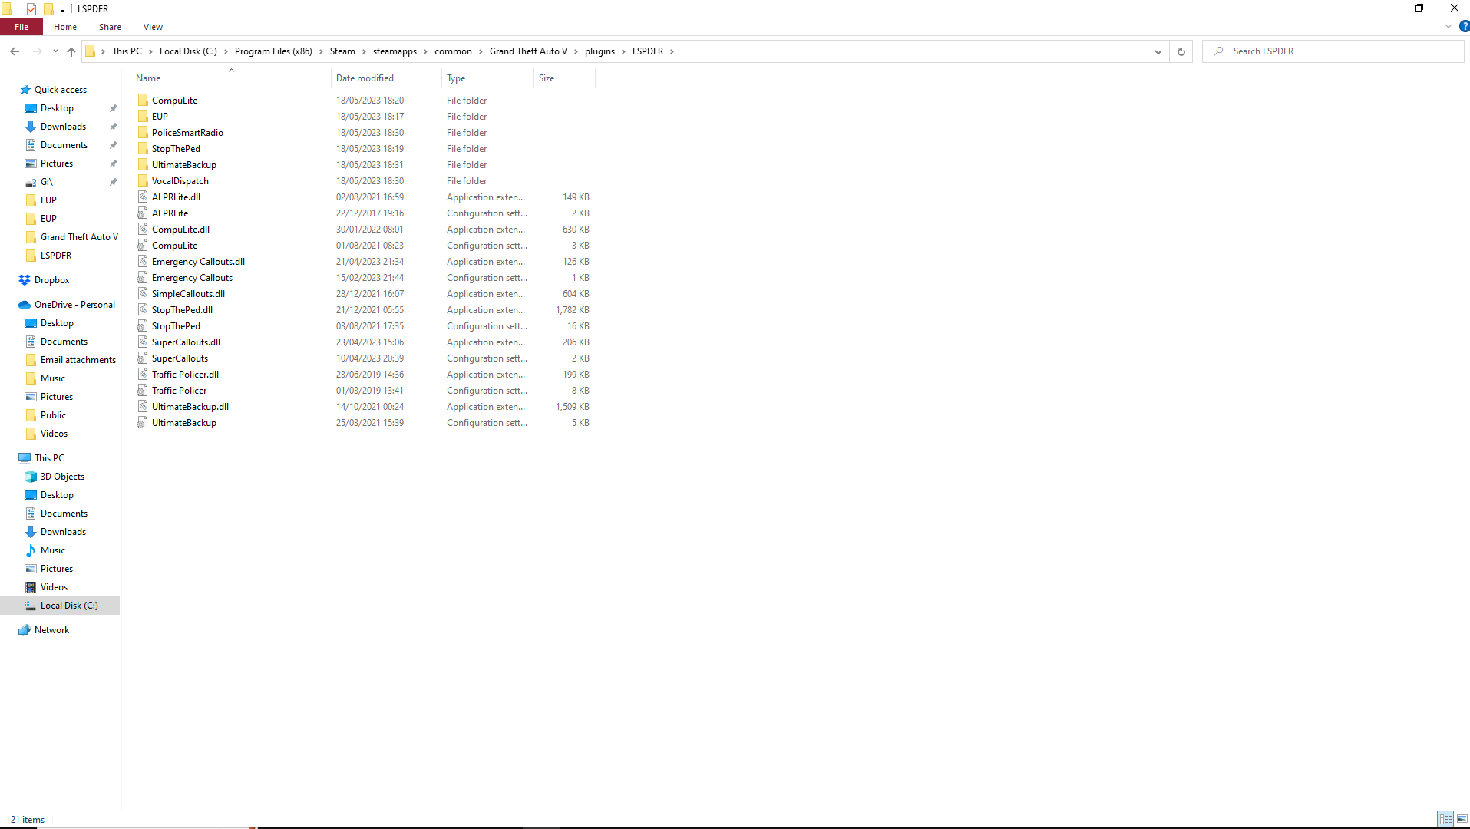Image resolution: width=1470 pixels, height=829 pixels.
Task: Click the OneDrive cloud icon
Action: point(25,305)
